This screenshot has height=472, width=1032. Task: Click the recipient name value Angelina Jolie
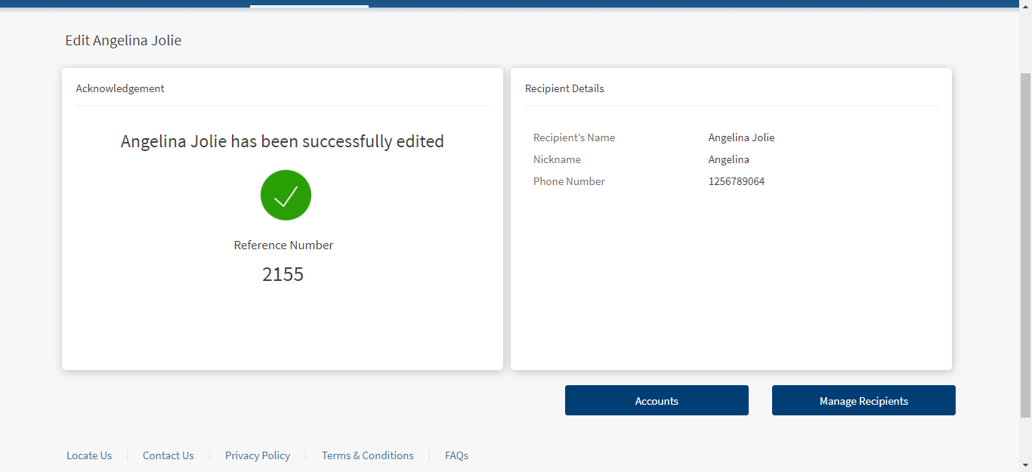[x=741, y=137]
